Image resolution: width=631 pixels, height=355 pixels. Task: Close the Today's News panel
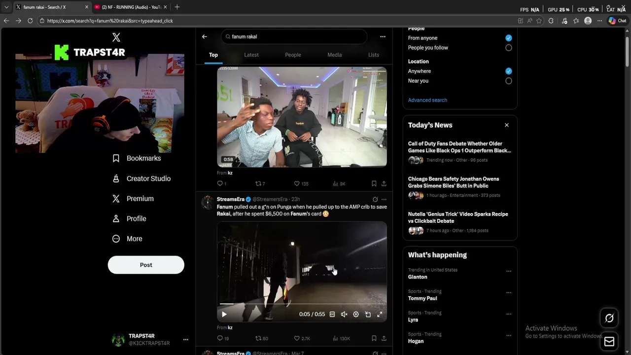(x=506, y=125)
